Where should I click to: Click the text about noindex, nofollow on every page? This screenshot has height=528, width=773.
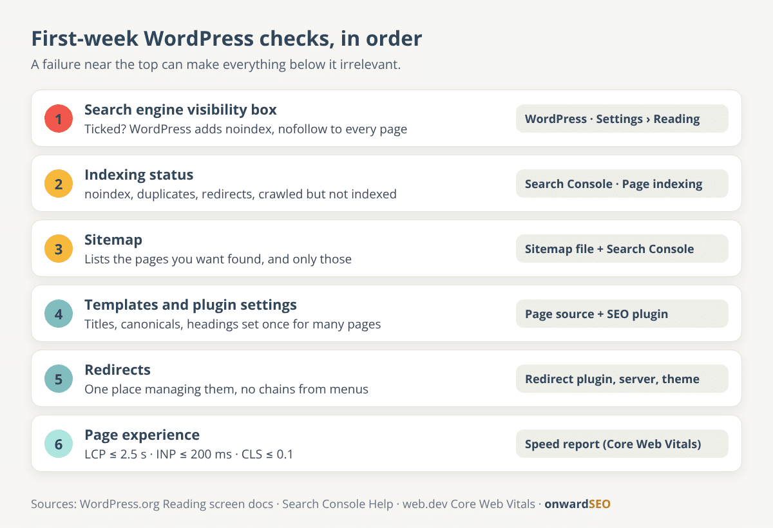pos(245,129)
